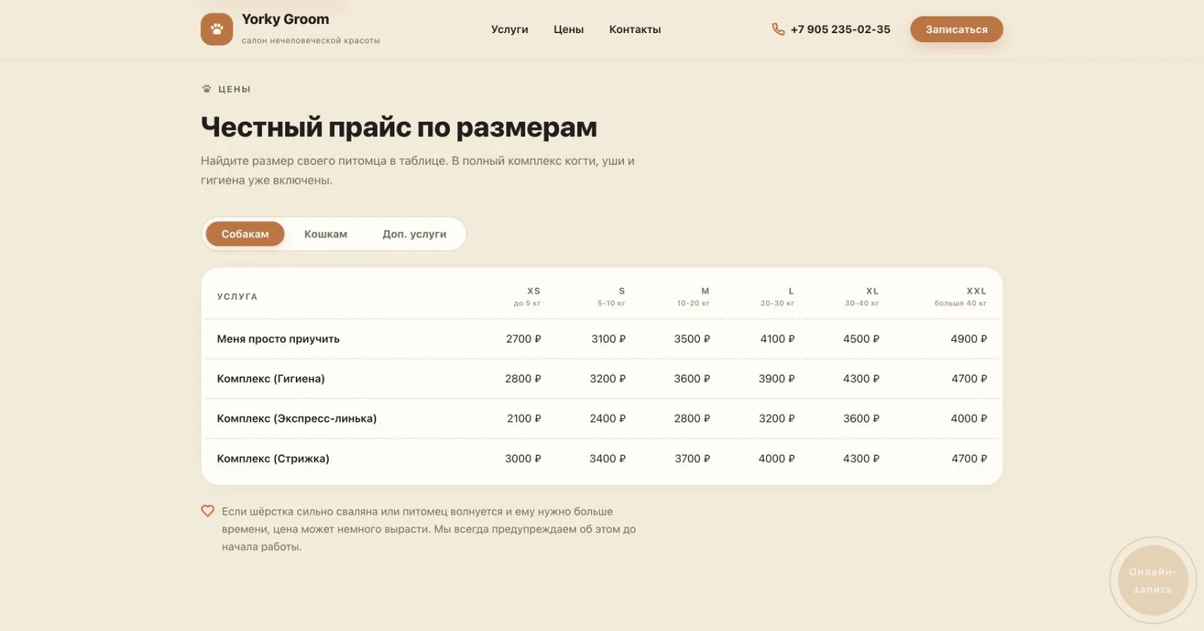Click the heart icon beside the price note
The image size is (1204, 631).
point(208,511)
